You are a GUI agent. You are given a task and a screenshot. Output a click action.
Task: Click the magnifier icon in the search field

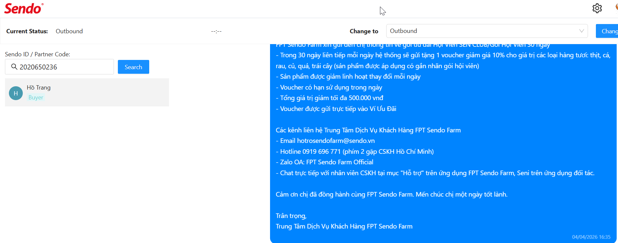click(x=14, y=67)
